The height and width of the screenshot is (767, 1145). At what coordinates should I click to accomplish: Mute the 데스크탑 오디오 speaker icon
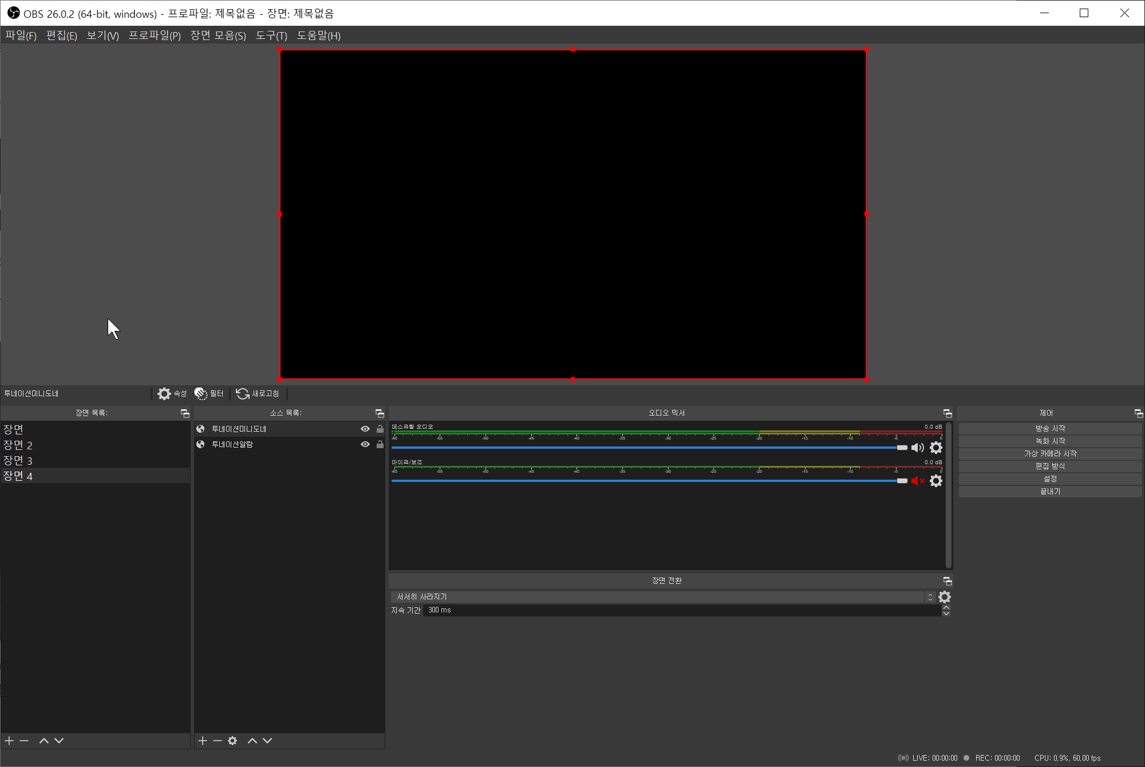918,448
